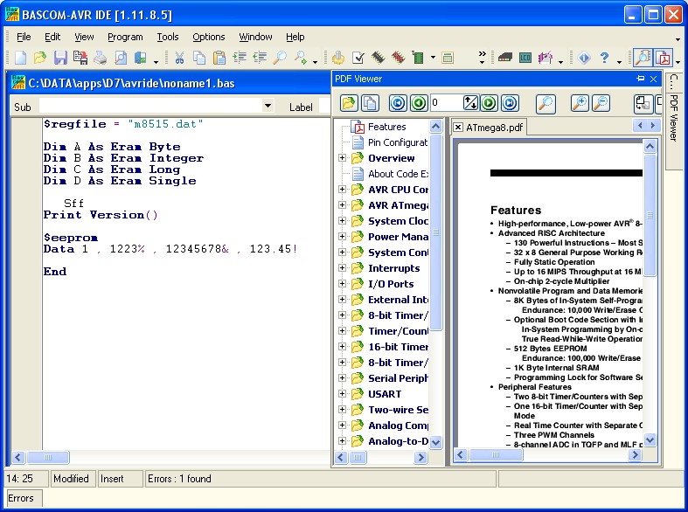The image size is (688, 512).
Task: Open the Options menu
Action: click(208, 37)
